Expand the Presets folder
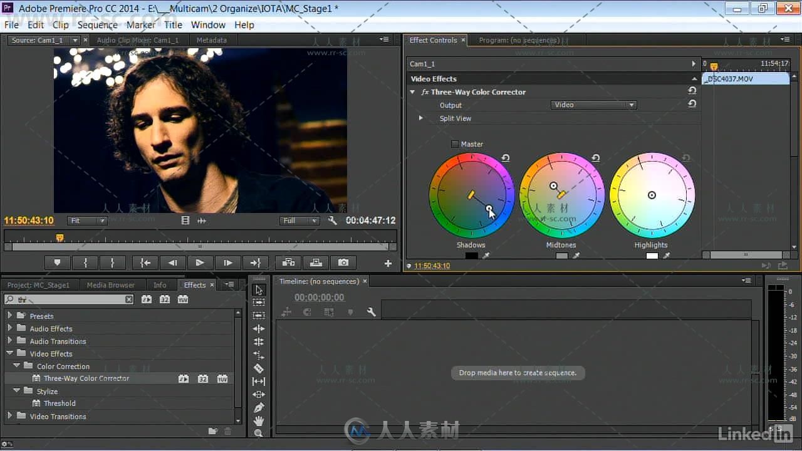Screen dimensions: 802x451 pyautogui.click(x=9, y=316)
